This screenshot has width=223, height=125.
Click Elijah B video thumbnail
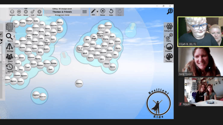[x=200, y=32]
